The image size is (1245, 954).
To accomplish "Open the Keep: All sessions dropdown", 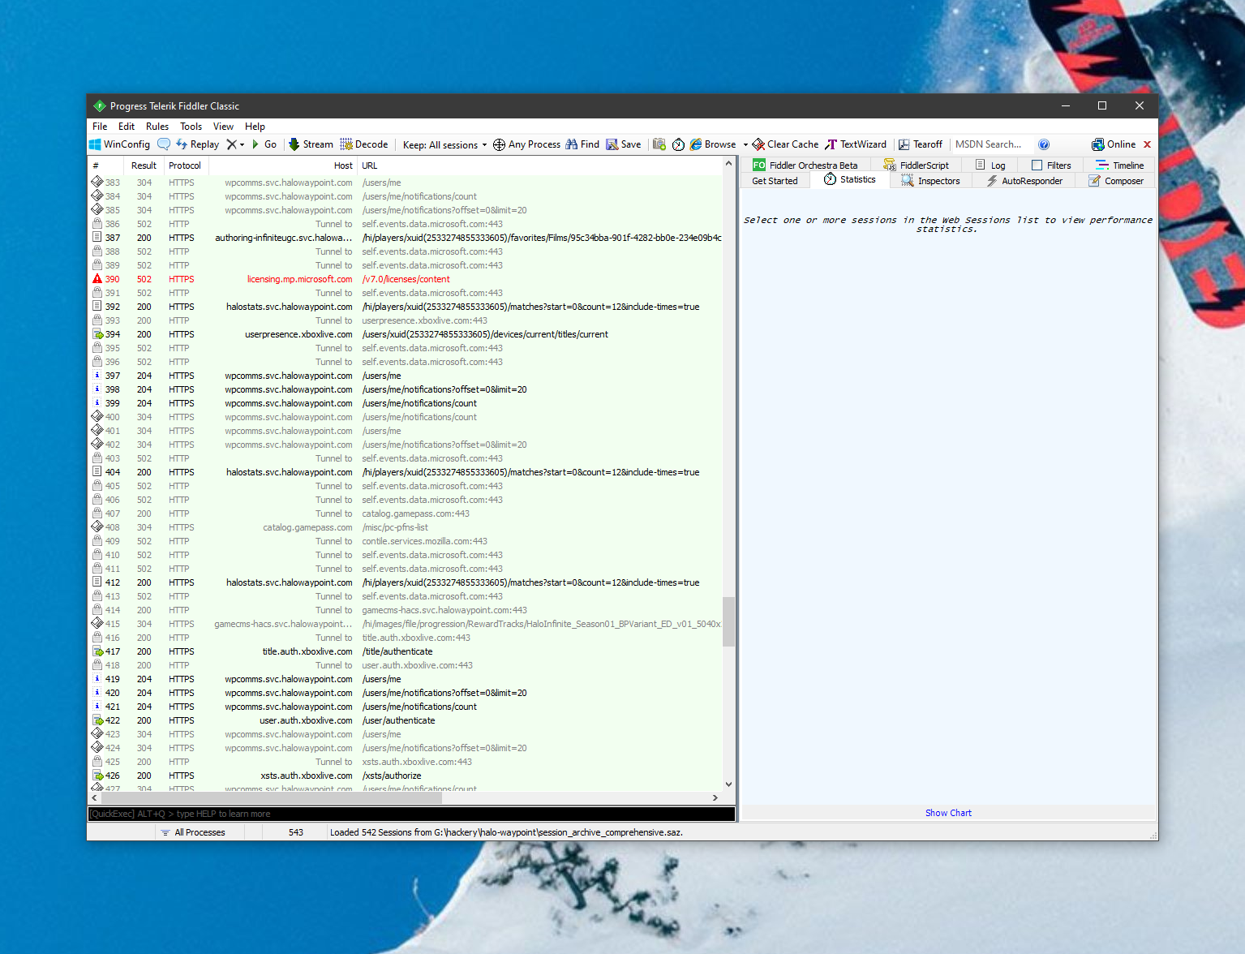I will pos(444,144).
